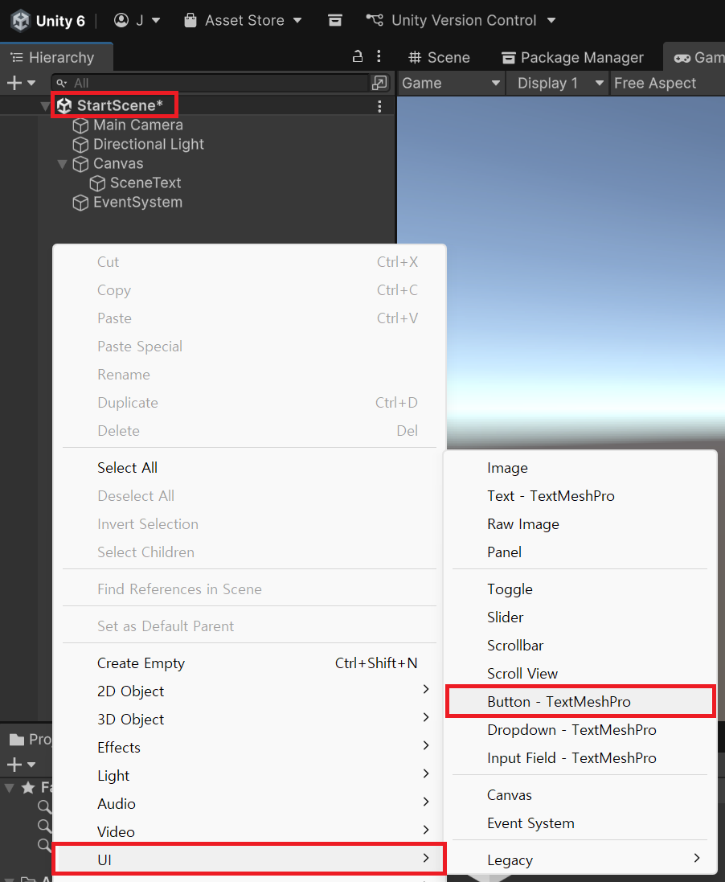Choose Image from the UI submenu
725x882 pixels.
tap(580, 468)
